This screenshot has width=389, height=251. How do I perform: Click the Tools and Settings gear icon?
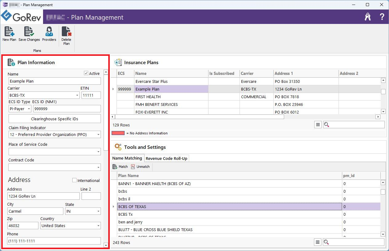[118, 147]
